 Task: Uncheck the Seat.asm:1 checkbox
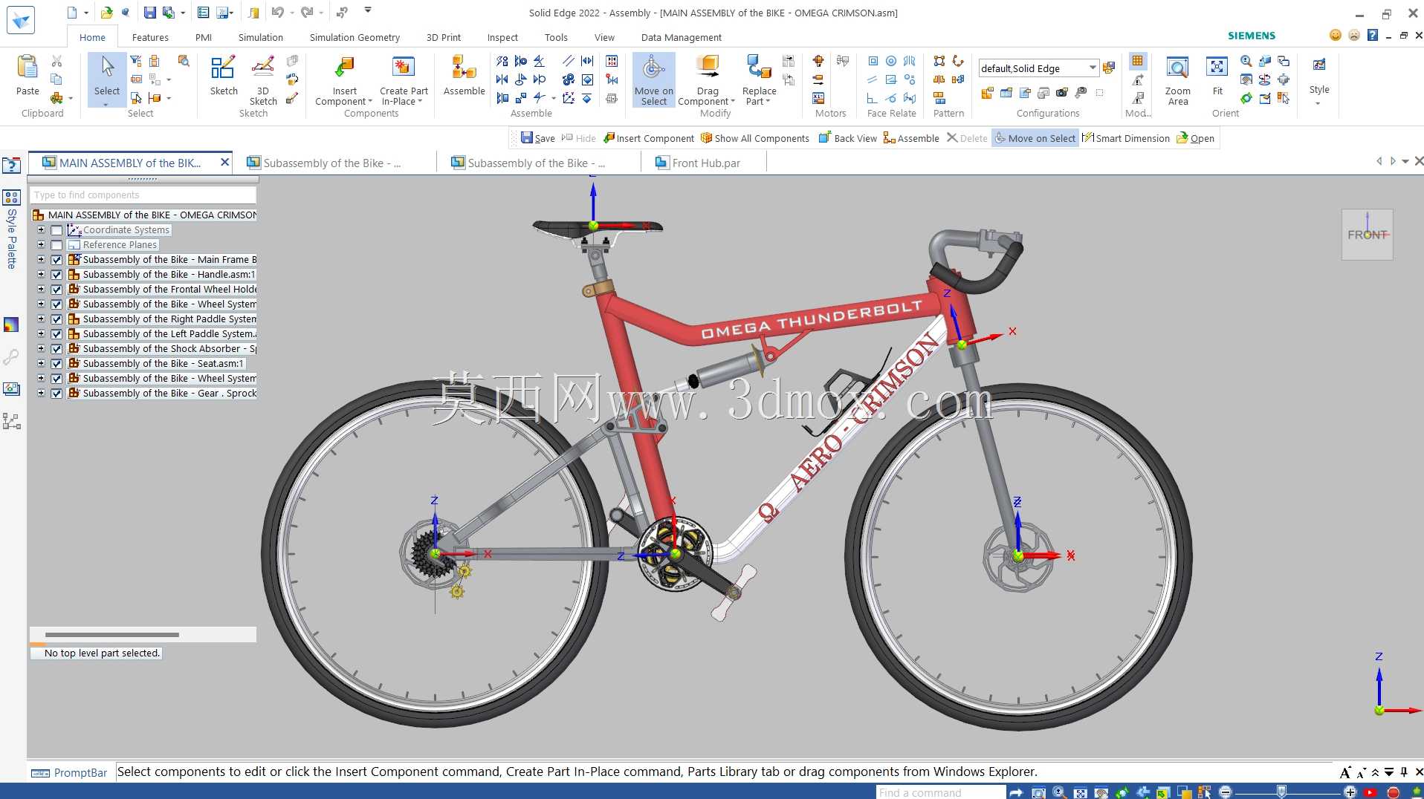(56, 364)
